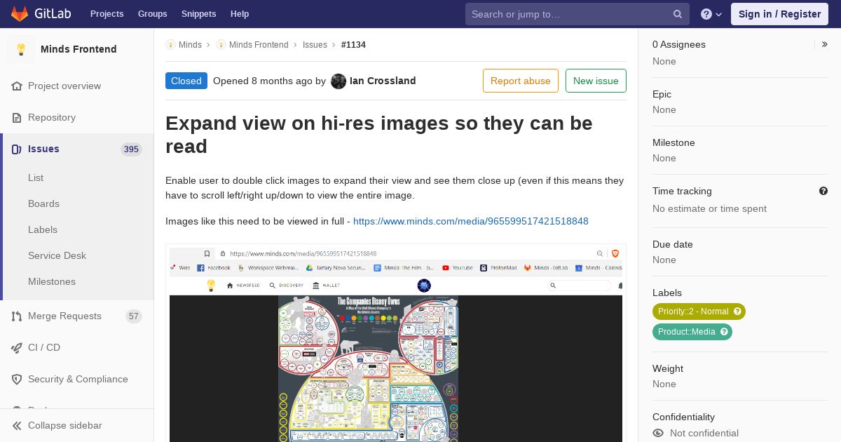Click Ian Crossland's avatar image
Viewport: 841px width, 442px height.
339,81
